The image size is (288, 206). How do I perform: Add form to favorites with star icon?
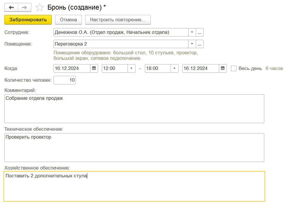click(x=39, y=8)
